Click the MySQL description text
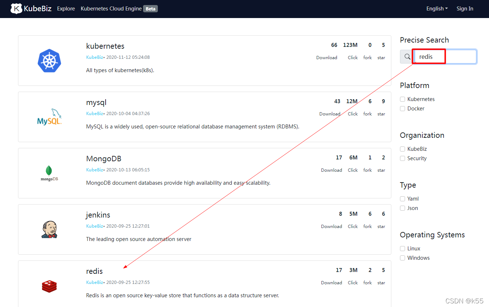Screen dimensions: 489x307 point(193,127)
